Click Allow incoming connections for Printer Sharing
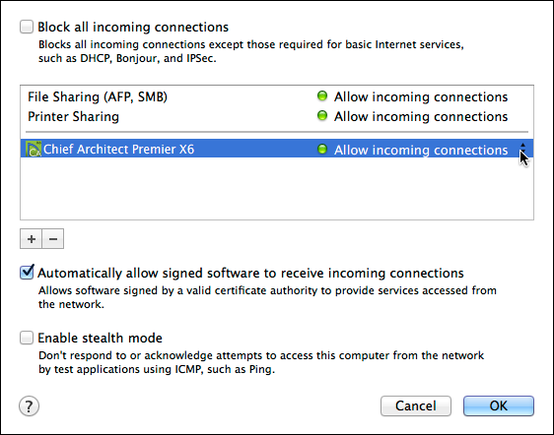The width and height of the screenshot is (554, 435). pos(421,116)
